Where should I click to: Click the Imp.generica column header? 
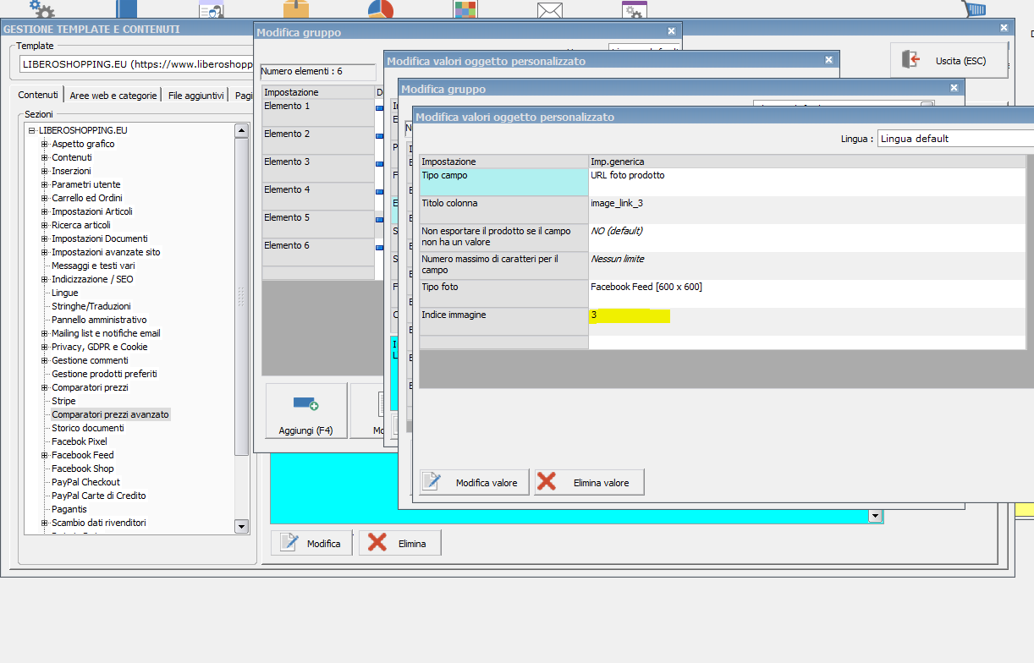tap(807, 162)
